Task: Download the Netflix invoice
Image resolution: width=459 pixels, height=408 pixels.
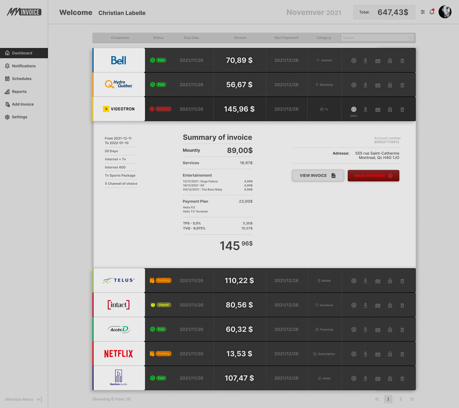Action: click(365, 354)
